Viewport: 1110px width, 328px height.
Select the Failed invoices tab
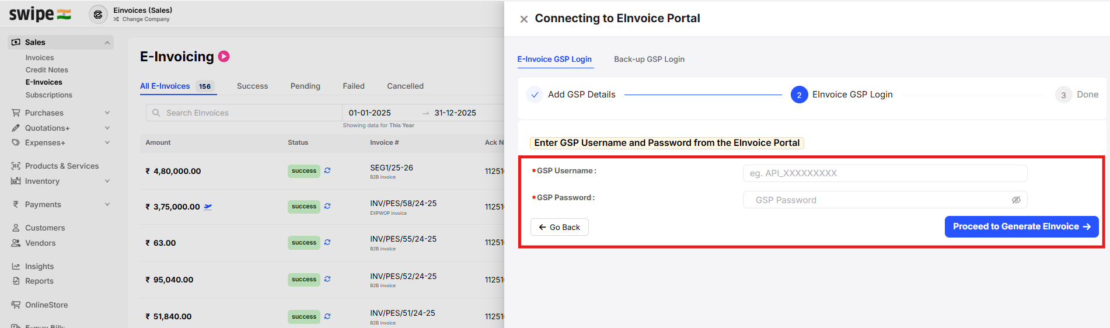pyautogui.click(x=354, y=86)
